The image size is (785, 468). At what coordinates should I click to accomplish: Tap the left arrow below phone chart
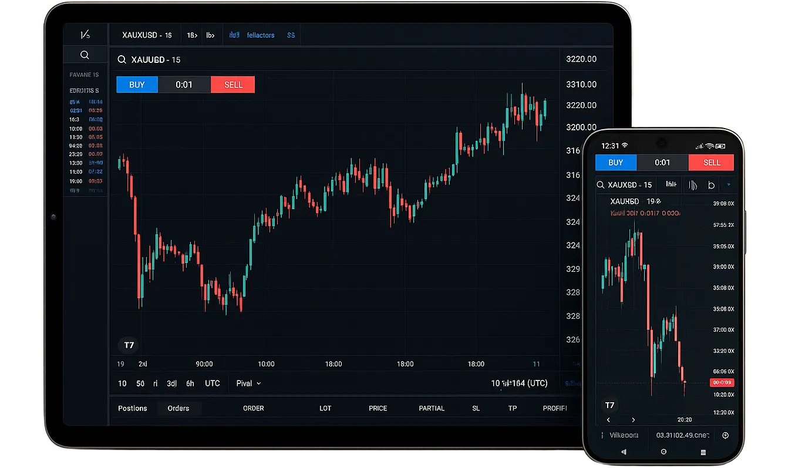[609, 420]
